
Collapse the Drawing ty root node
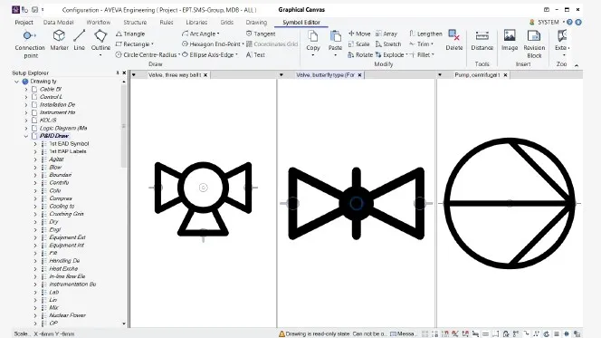(16, 82)
